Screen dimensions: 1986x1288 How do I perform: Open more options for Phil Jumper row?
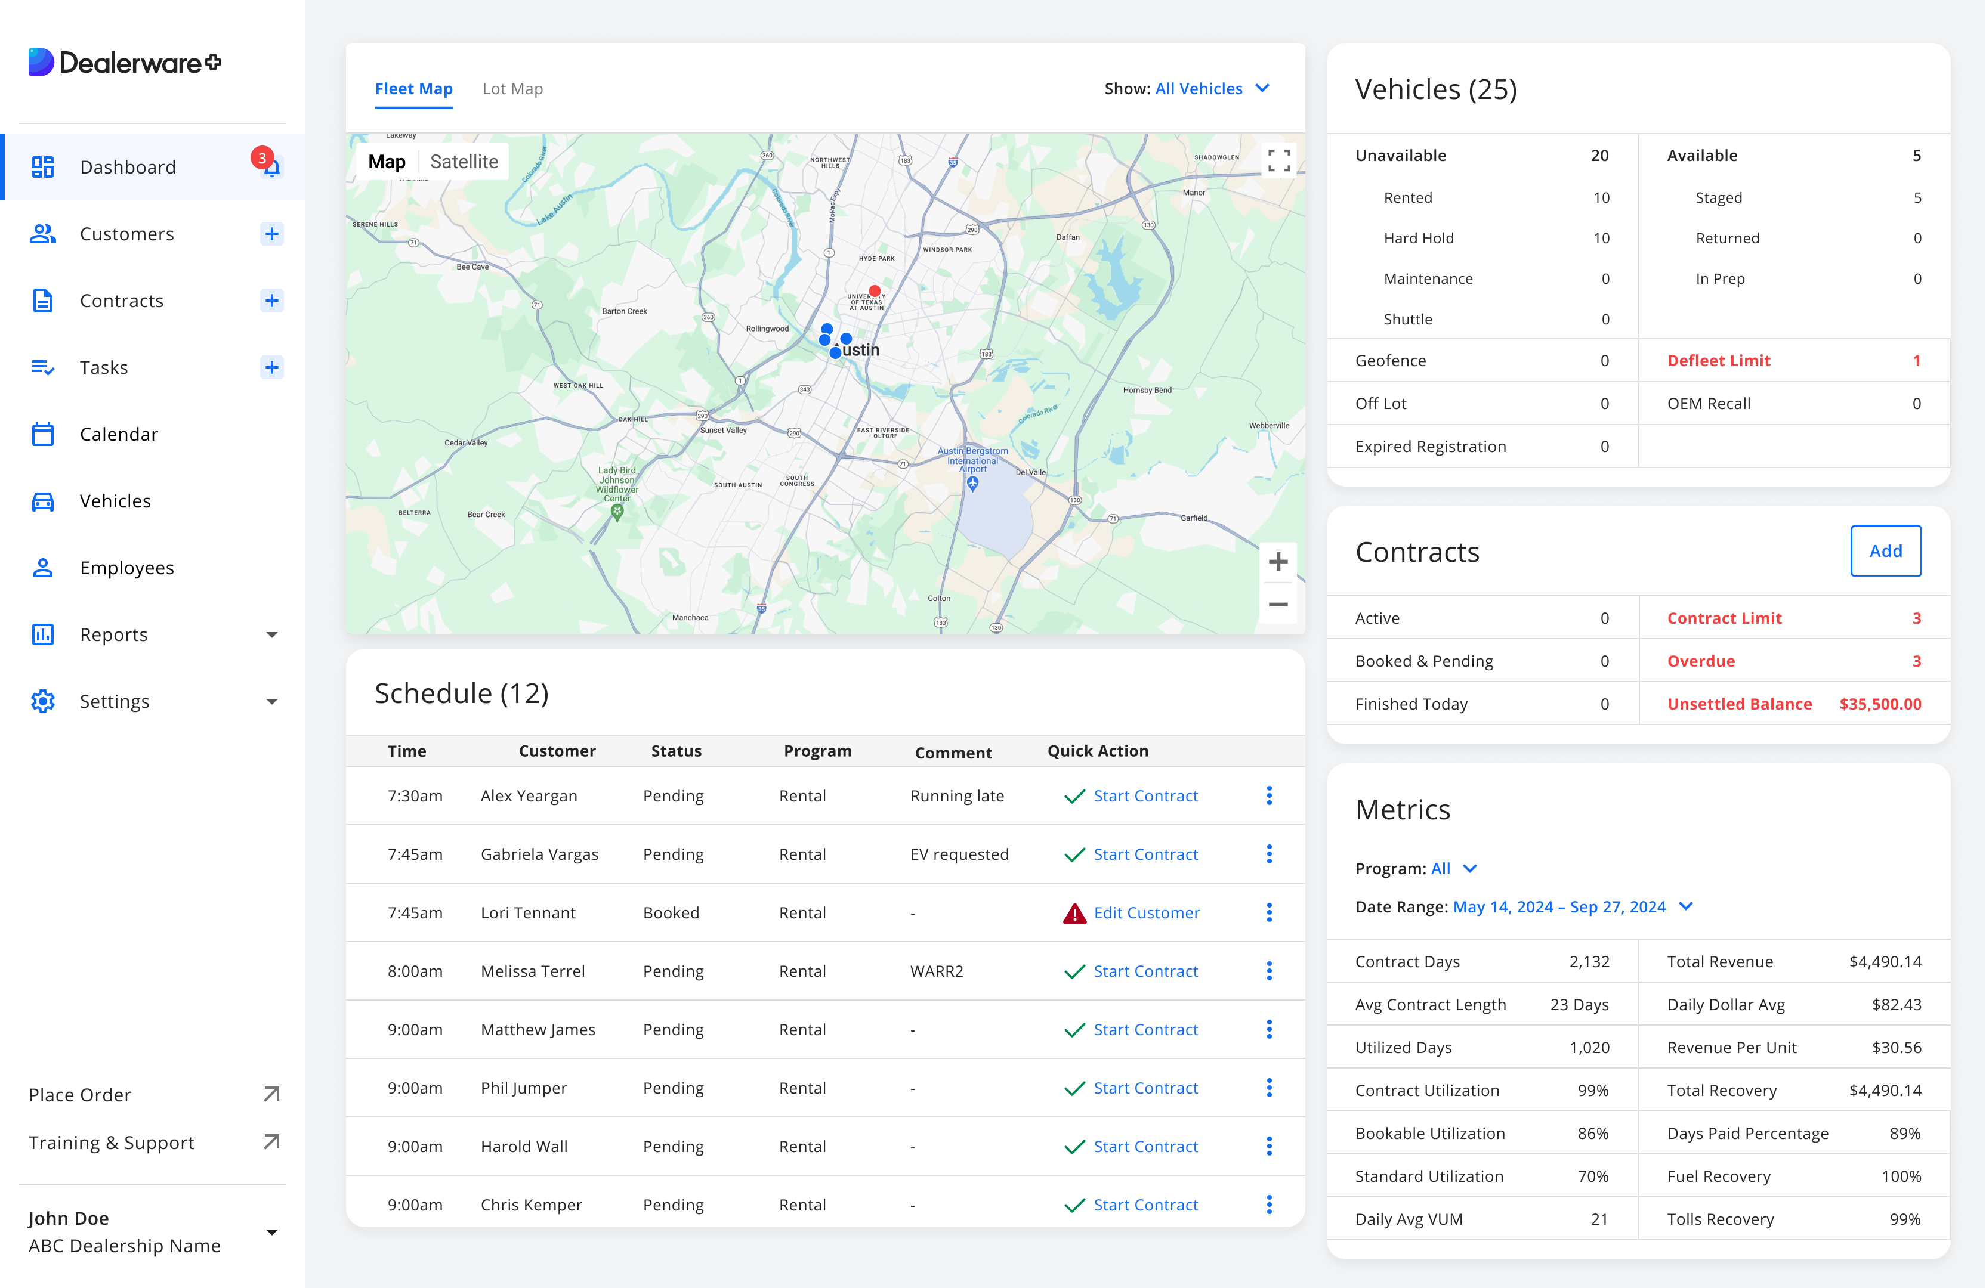(1269, 1088)
